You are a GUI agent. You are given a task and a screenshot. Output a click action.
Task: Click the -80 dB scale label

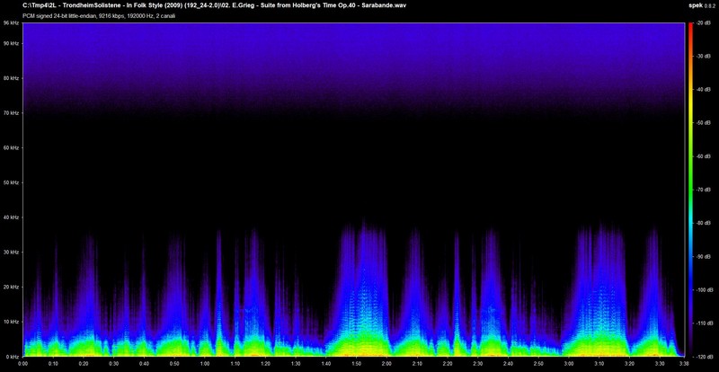705,223
